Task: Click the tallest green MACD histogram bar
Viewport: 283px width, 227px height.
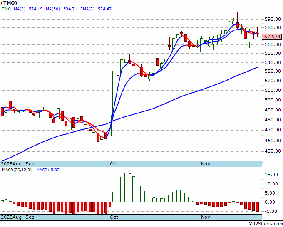Action: click(126, 188)
